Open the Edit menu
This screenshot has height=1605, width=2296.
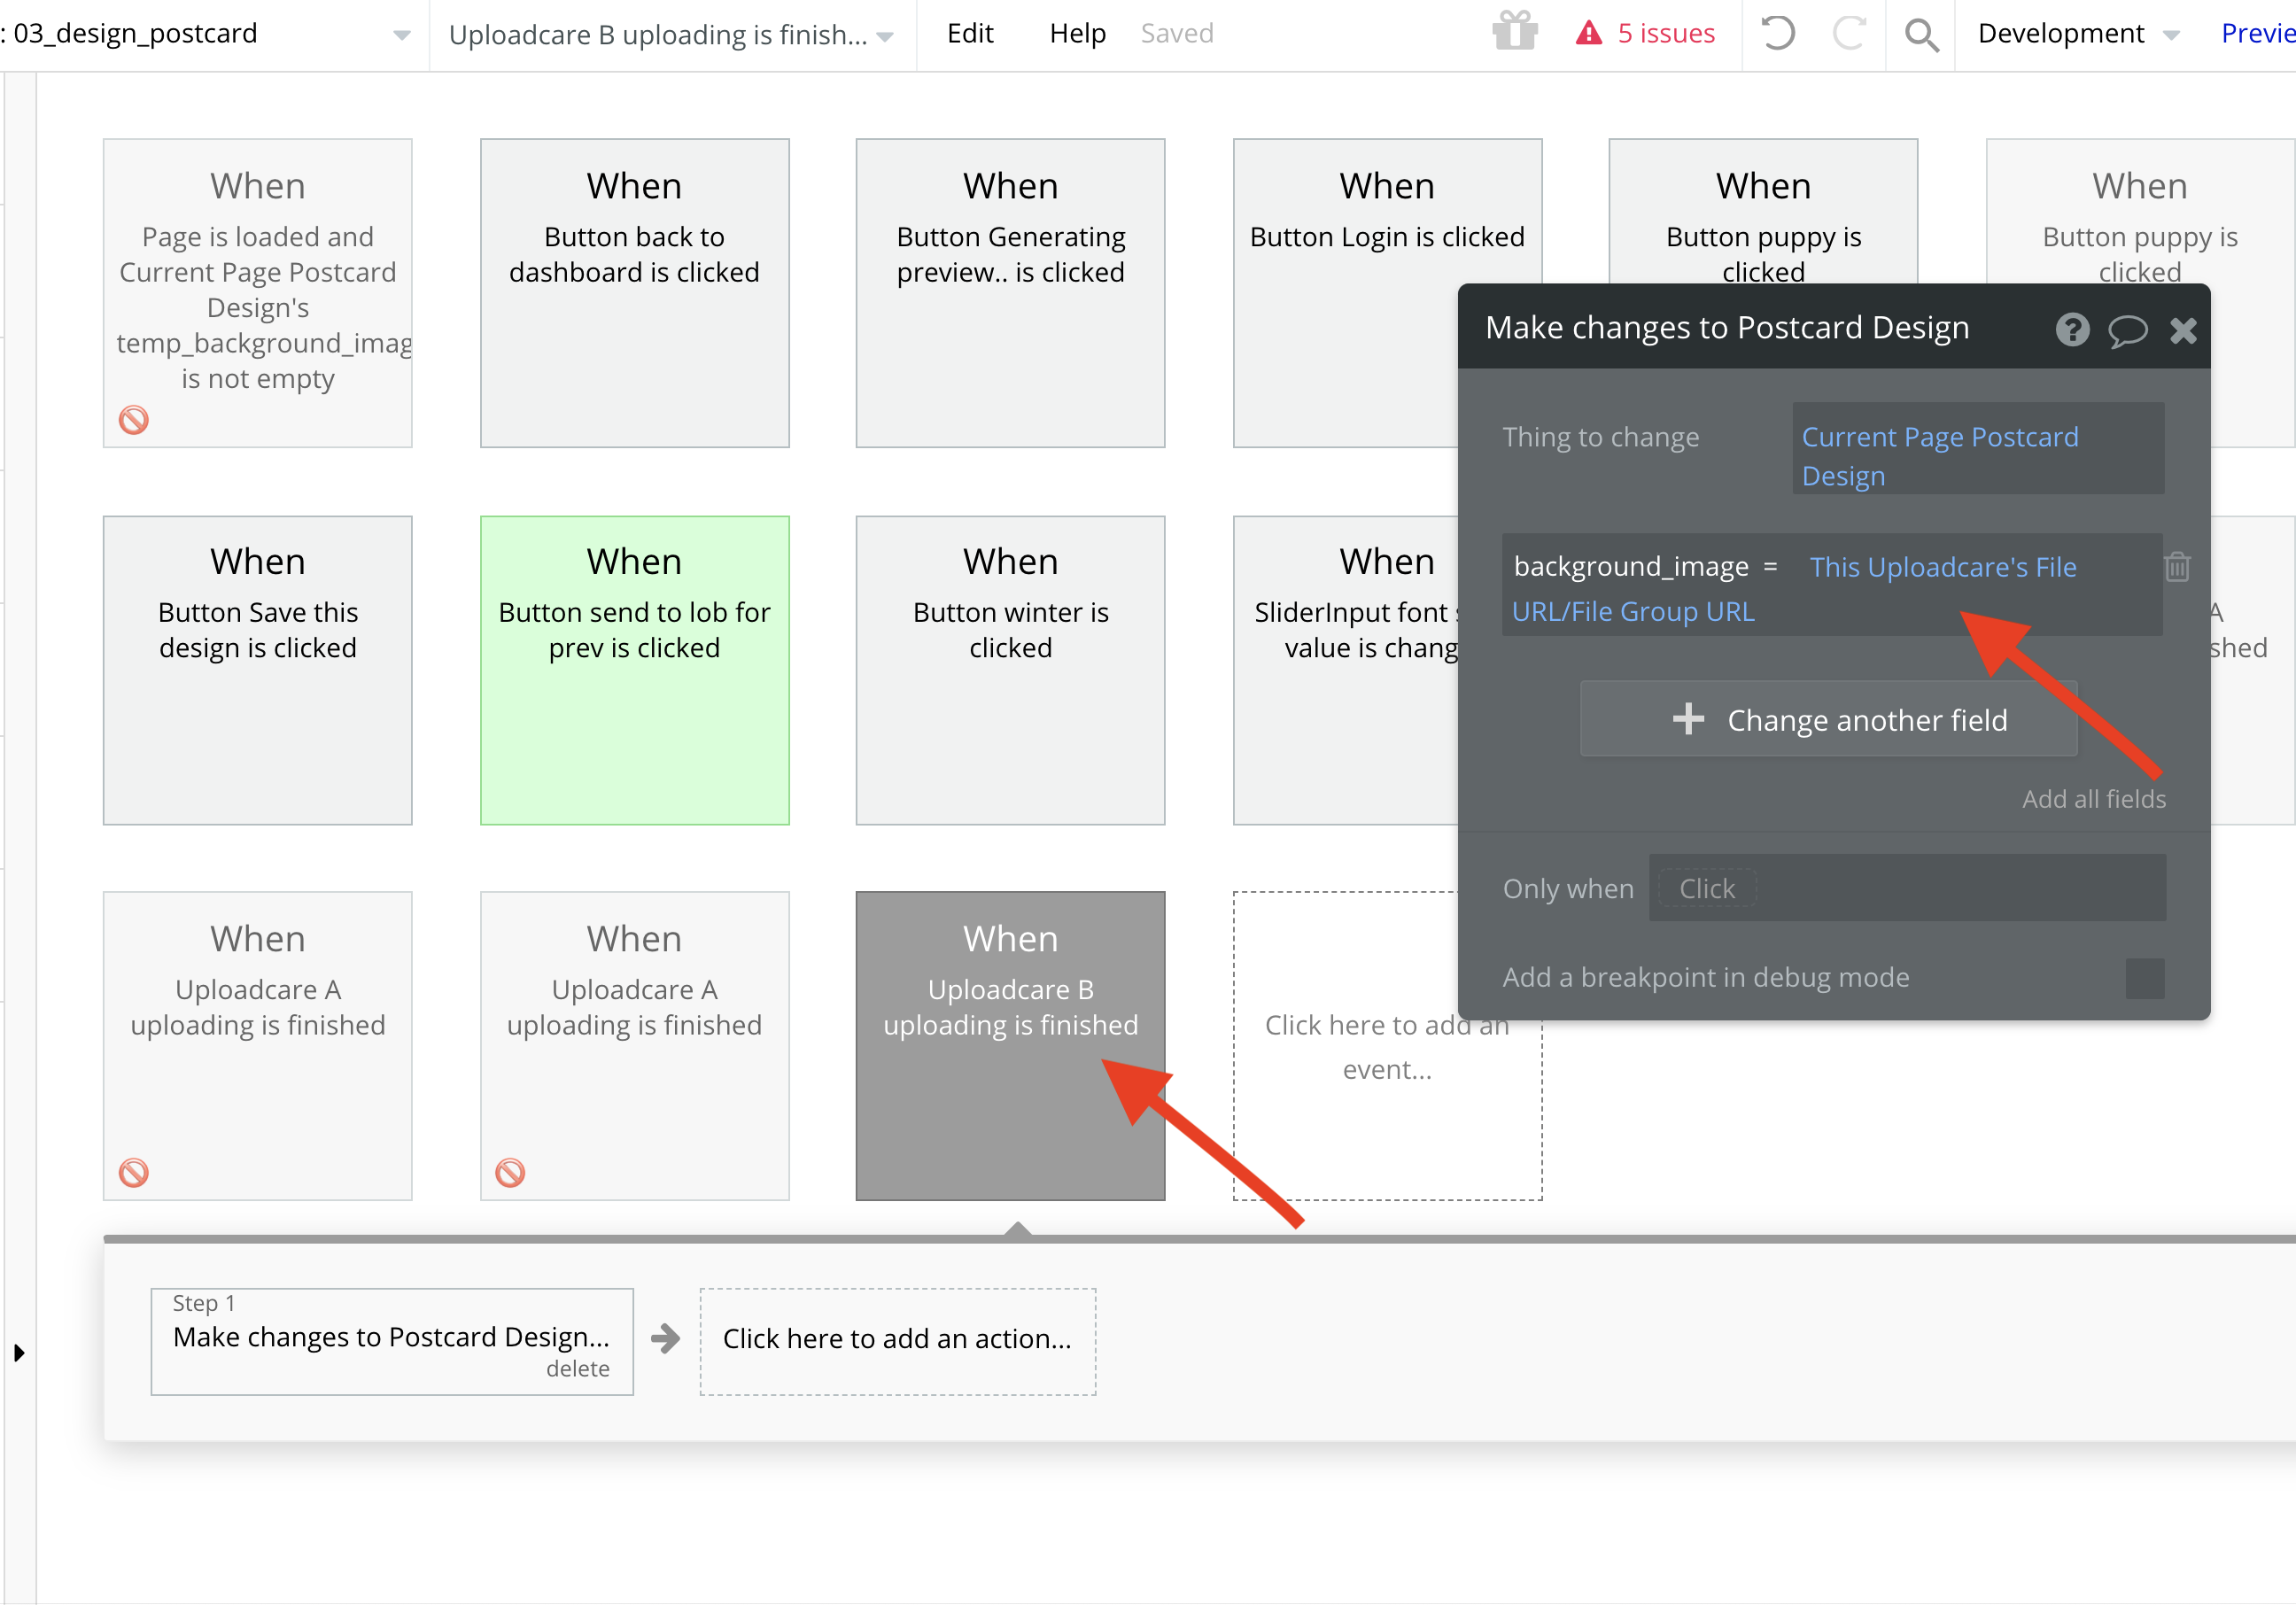tap(970, 33)
